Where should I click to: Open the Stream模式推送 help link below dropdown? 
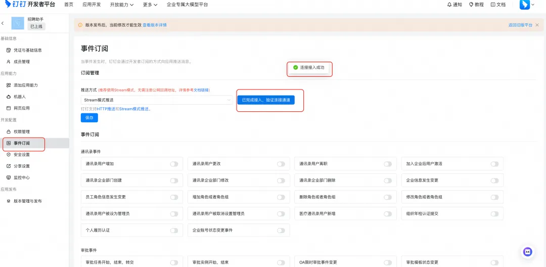point(134,109)
